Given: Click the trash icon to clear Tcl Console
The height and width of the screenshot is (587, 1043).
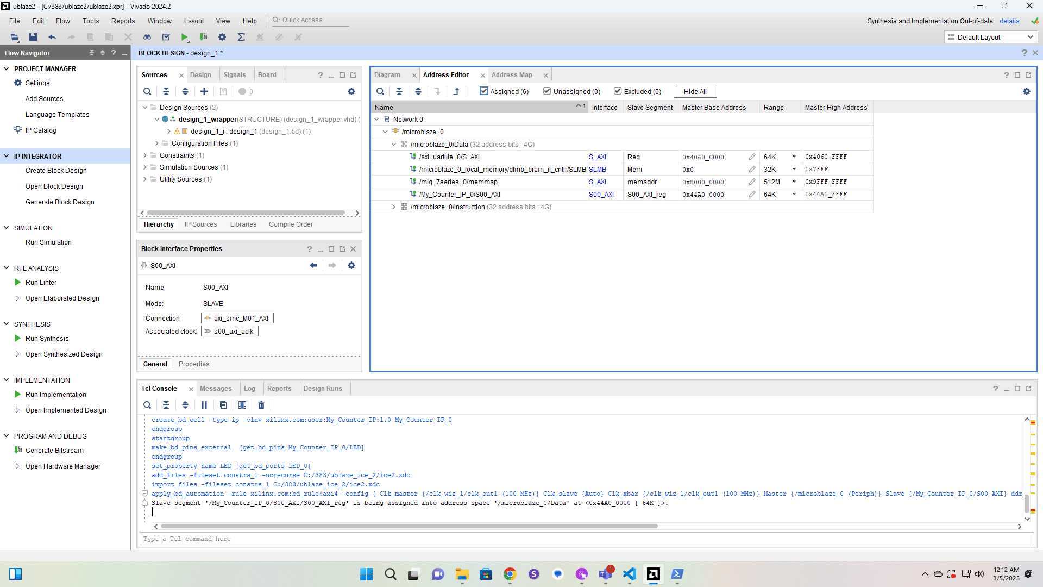Looking at the screenshot, I should 261,405.
